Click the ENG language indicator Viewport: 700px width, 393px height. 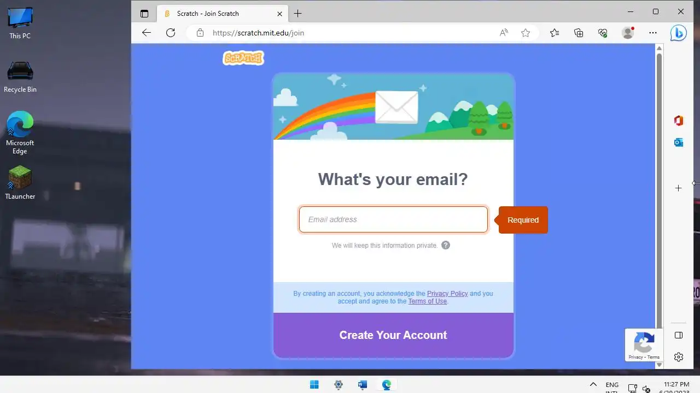[612, 385]
